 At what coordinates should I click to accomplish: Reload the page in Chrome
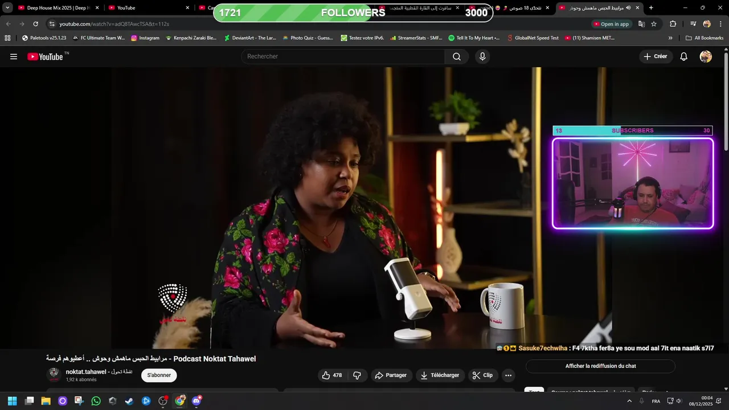pyautogui.click(x=35, y=24)
